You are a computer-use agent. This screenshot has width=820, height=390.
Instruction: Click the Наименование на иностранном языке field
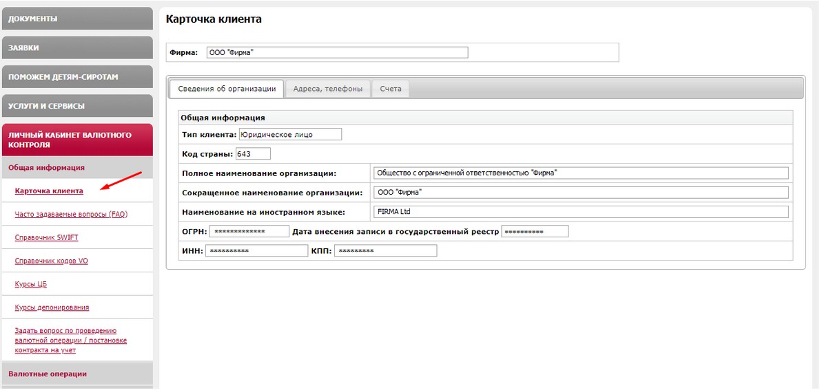coord(580,212)
